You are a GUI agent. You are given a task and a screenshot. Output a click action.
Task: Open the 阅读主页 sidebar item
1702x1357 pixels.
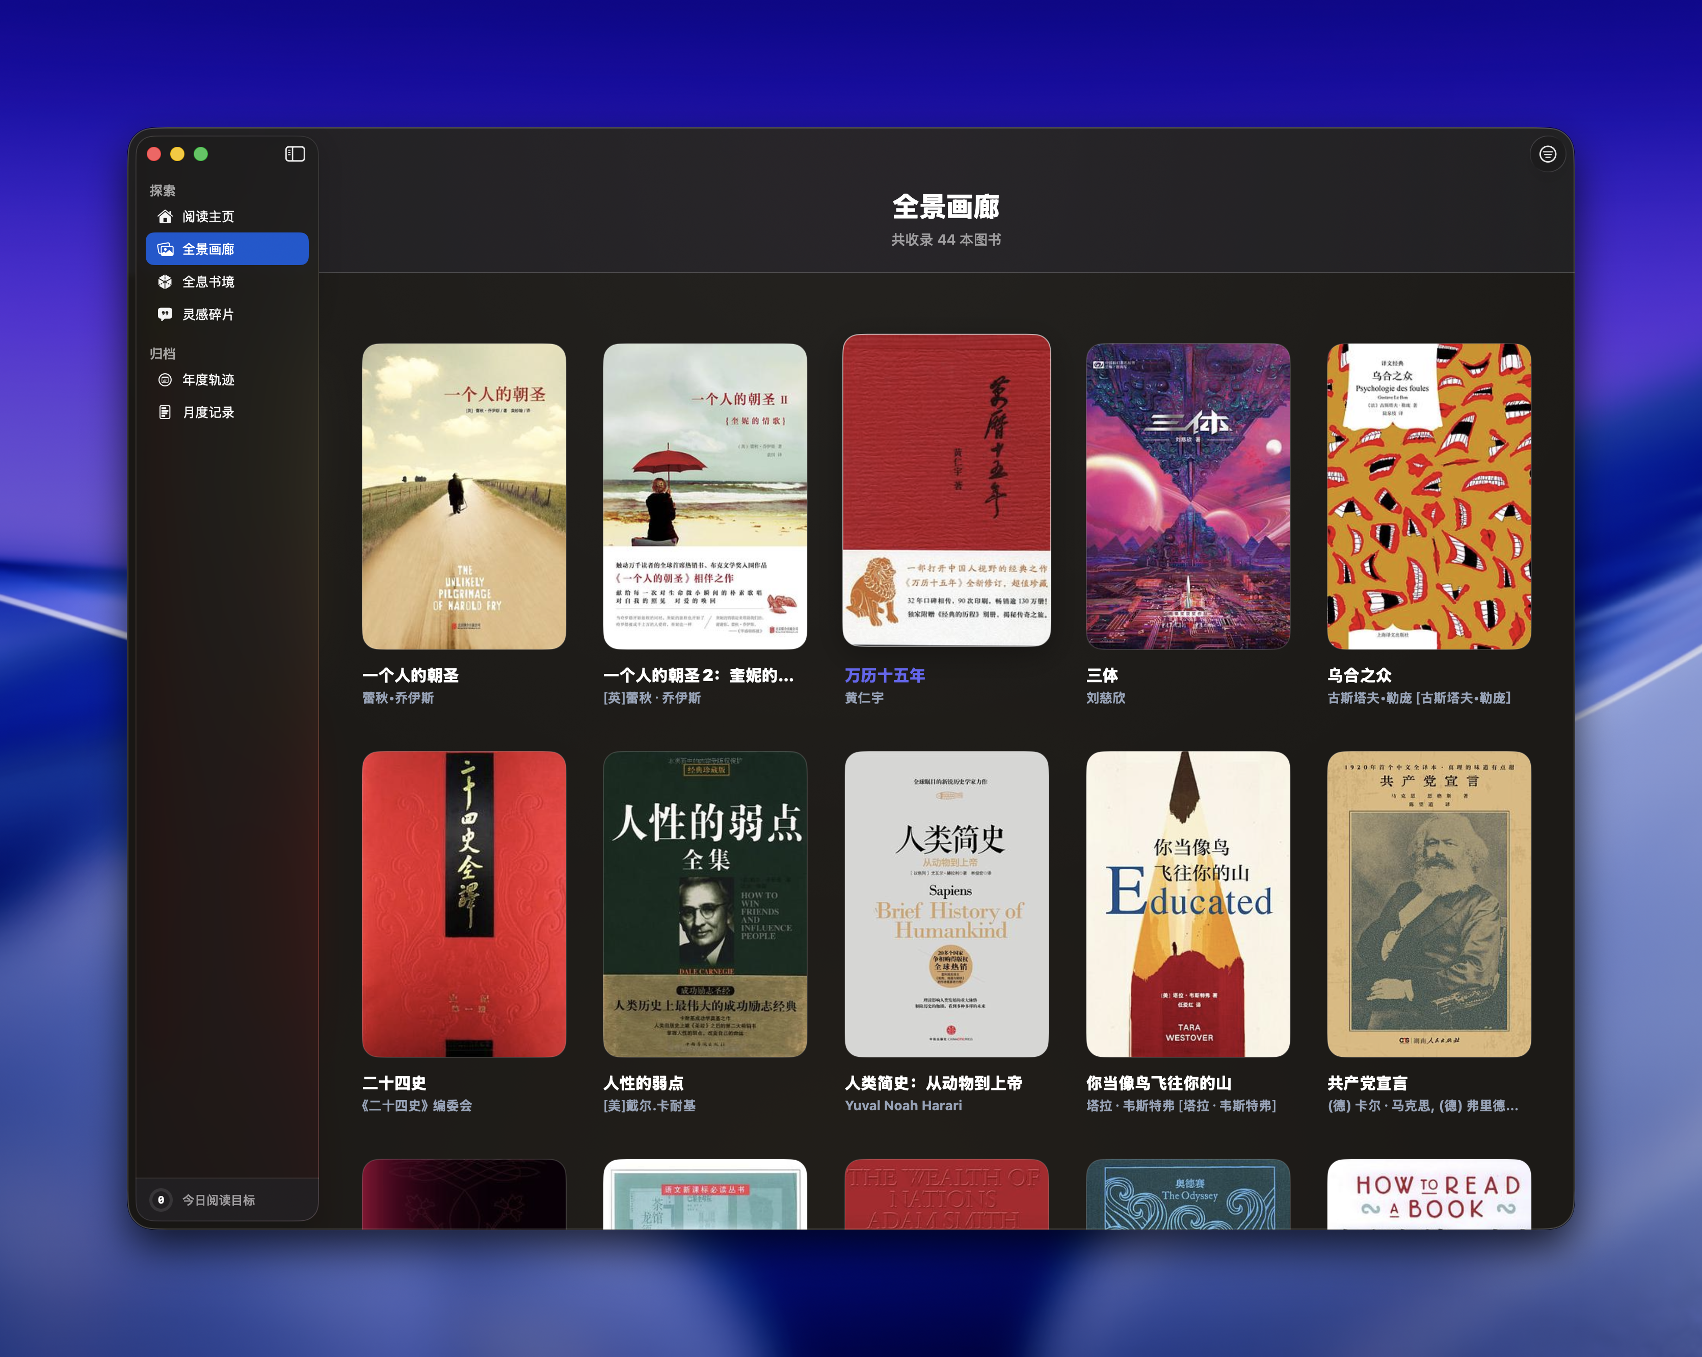point(227,217)
